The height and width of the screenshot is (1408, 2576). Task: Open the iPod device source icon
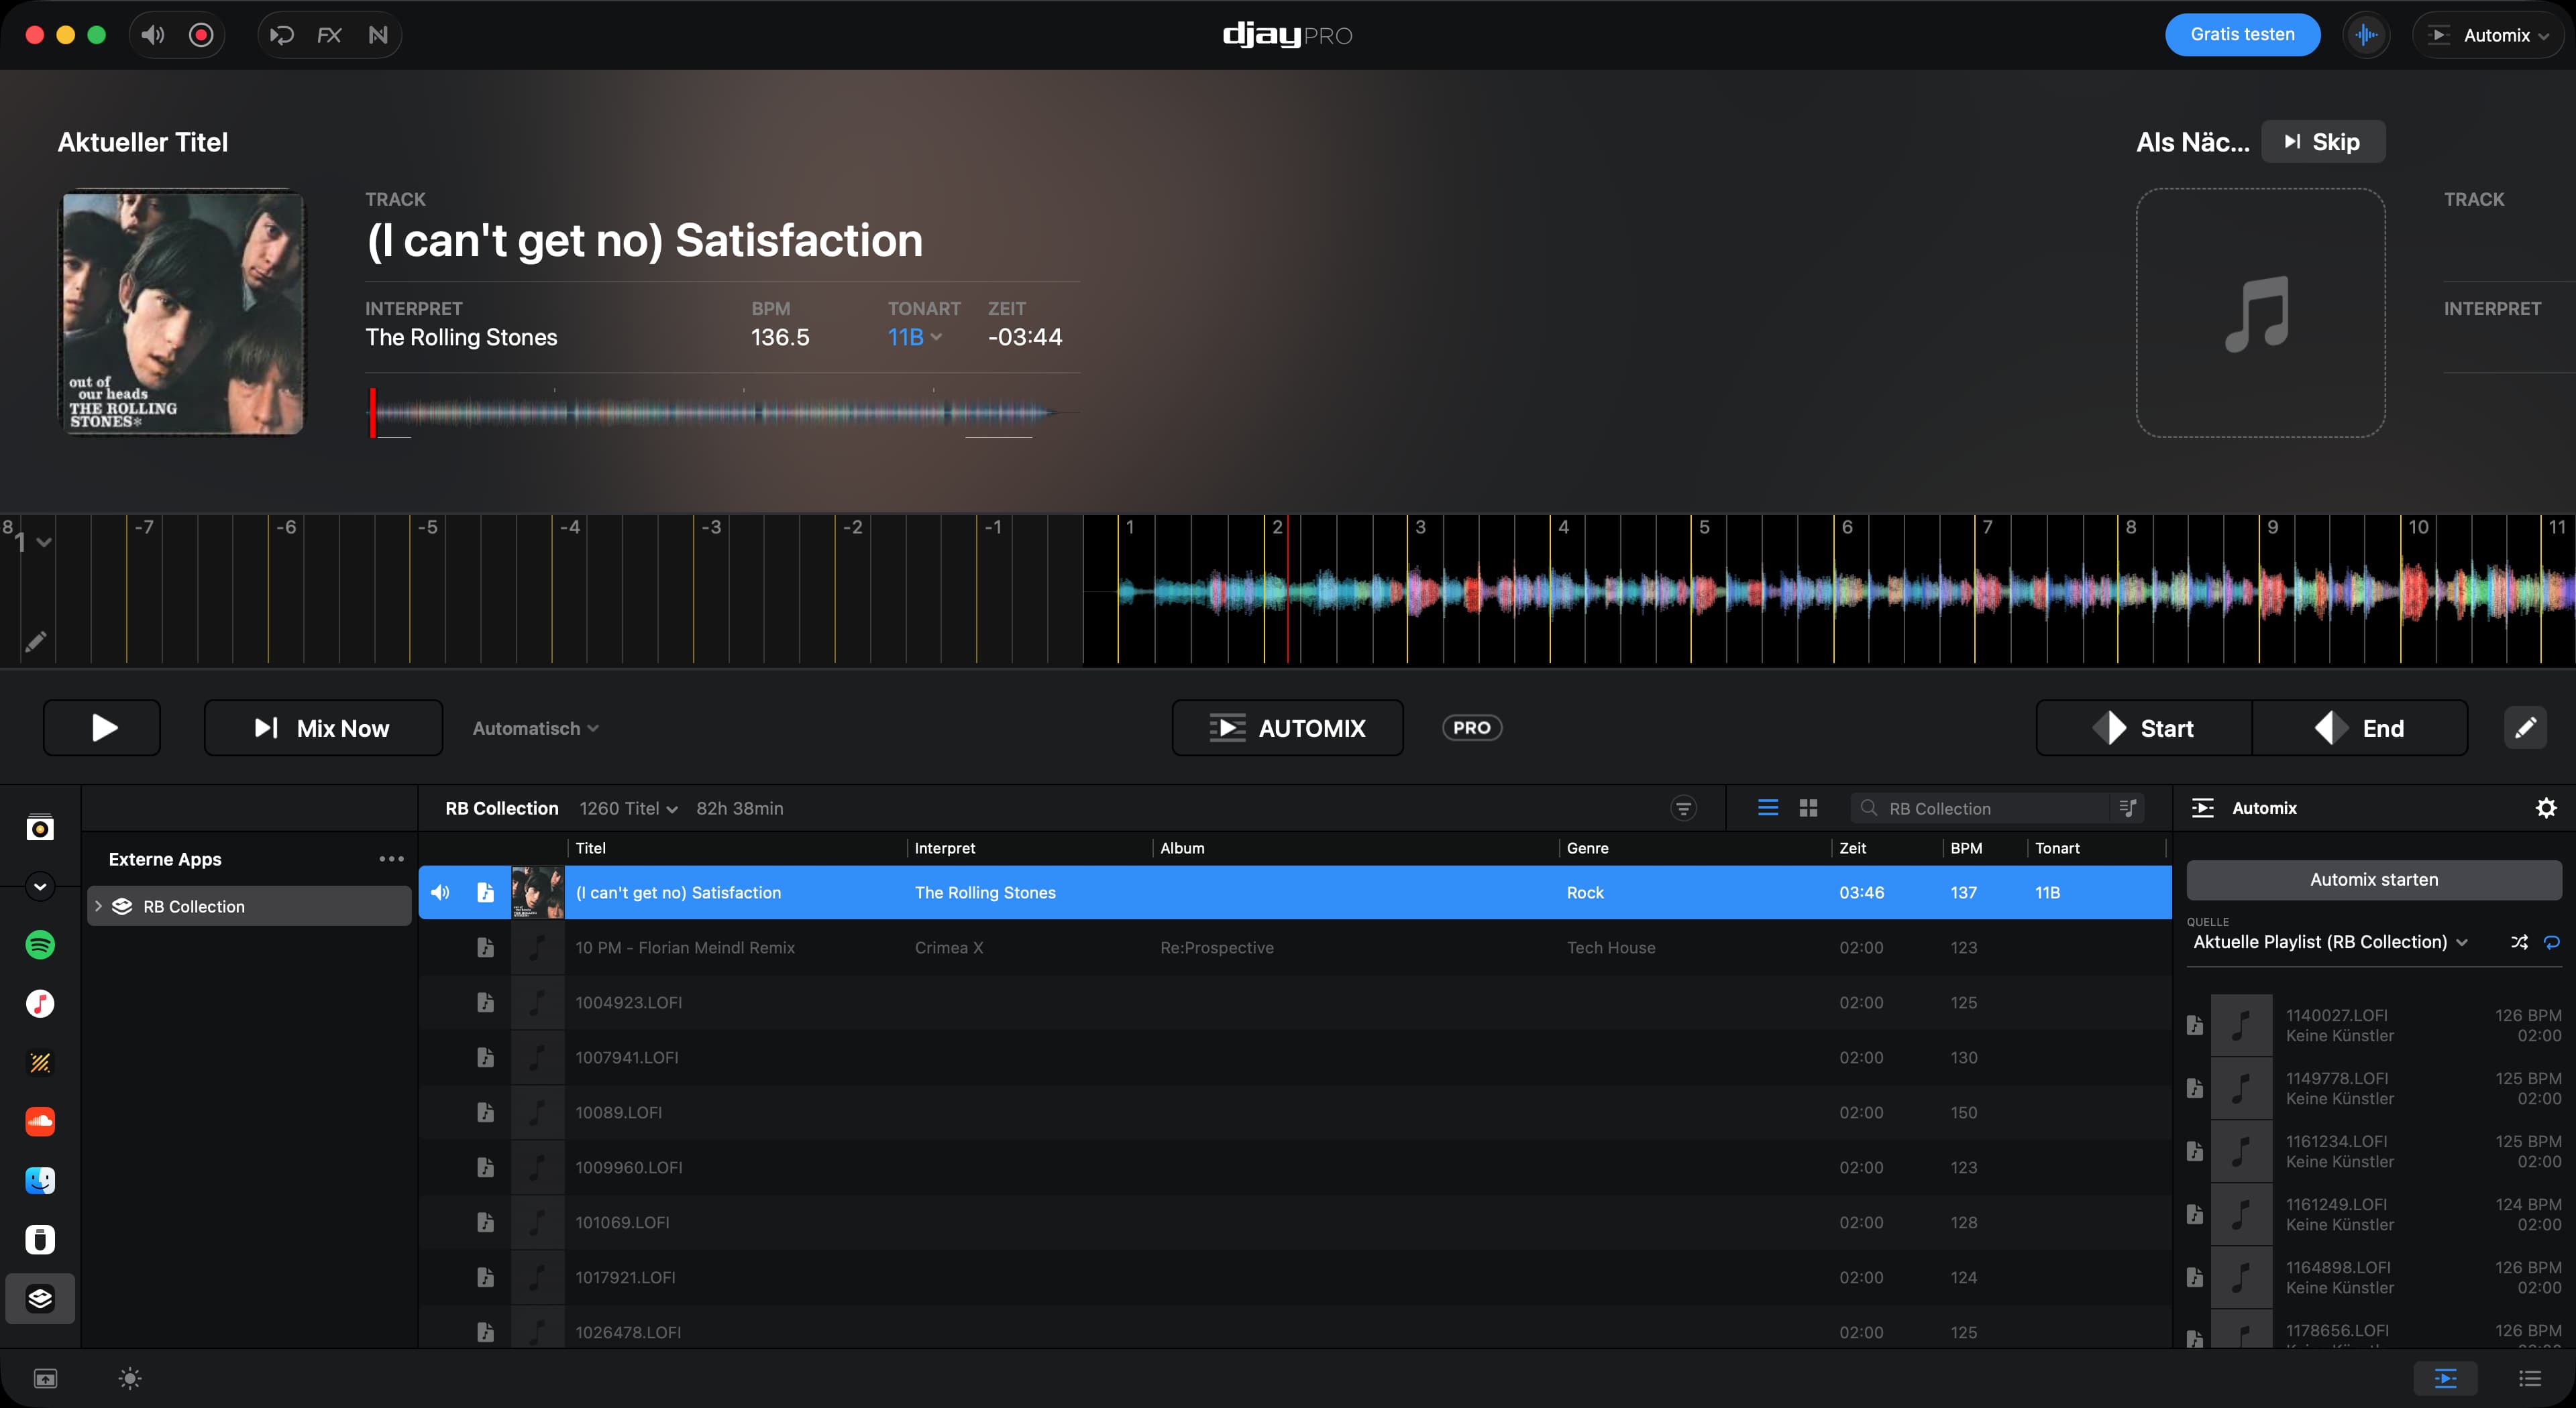(40, 1239)
